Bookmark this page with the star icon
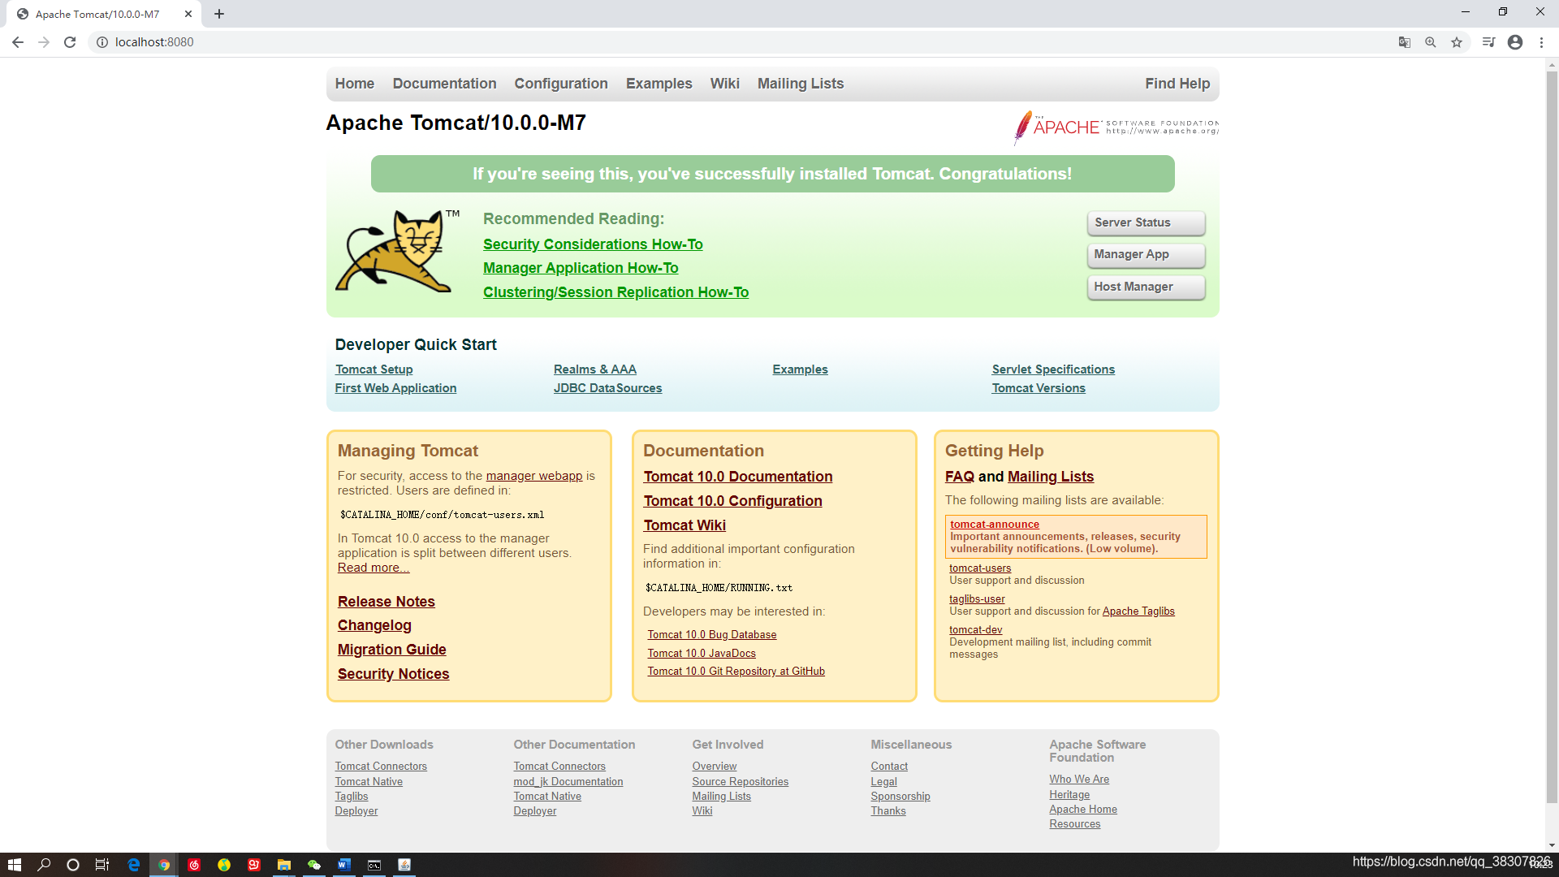The width and height of the screenshot is (1559, 877). 1457,42
